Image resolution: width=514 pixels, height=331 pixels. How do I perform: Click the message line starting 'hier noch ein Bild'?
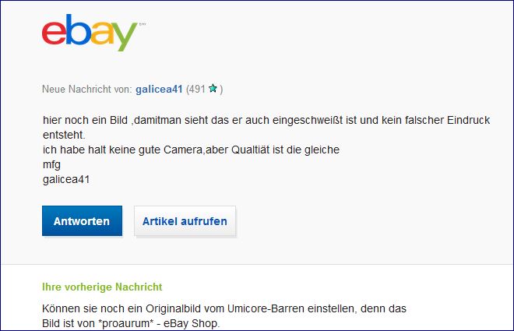pyautogui.click(x=266, y=120)
